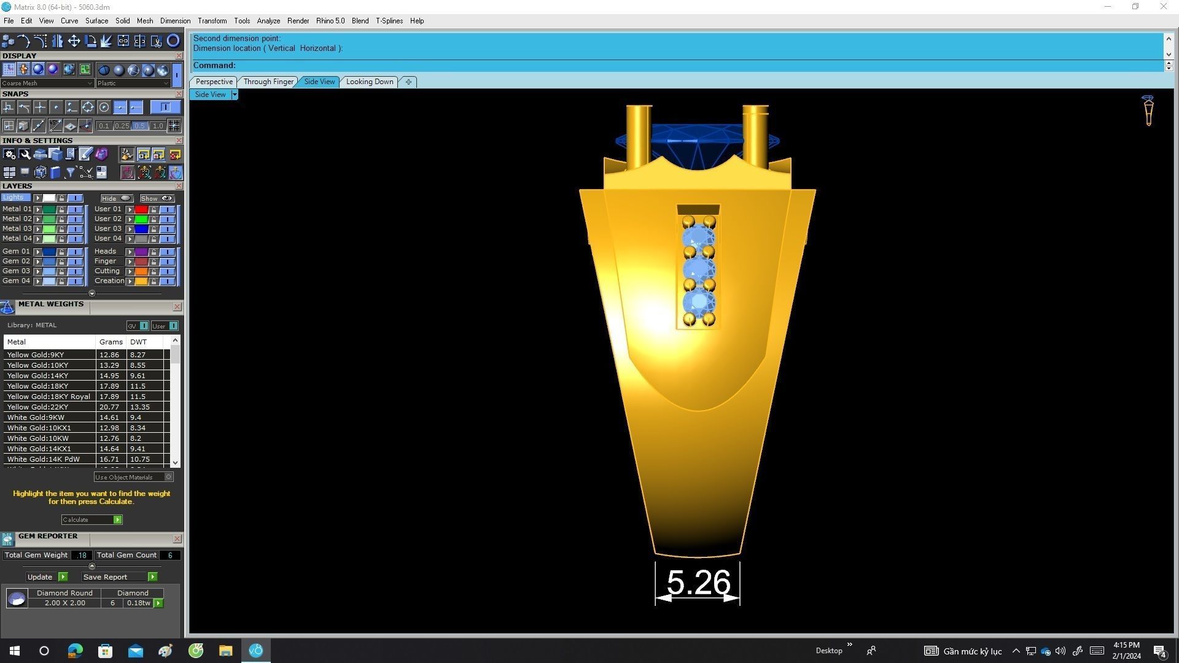
Task: Toggle Metal 01 layer on/off switch
Action: click(x=75, y=209)
